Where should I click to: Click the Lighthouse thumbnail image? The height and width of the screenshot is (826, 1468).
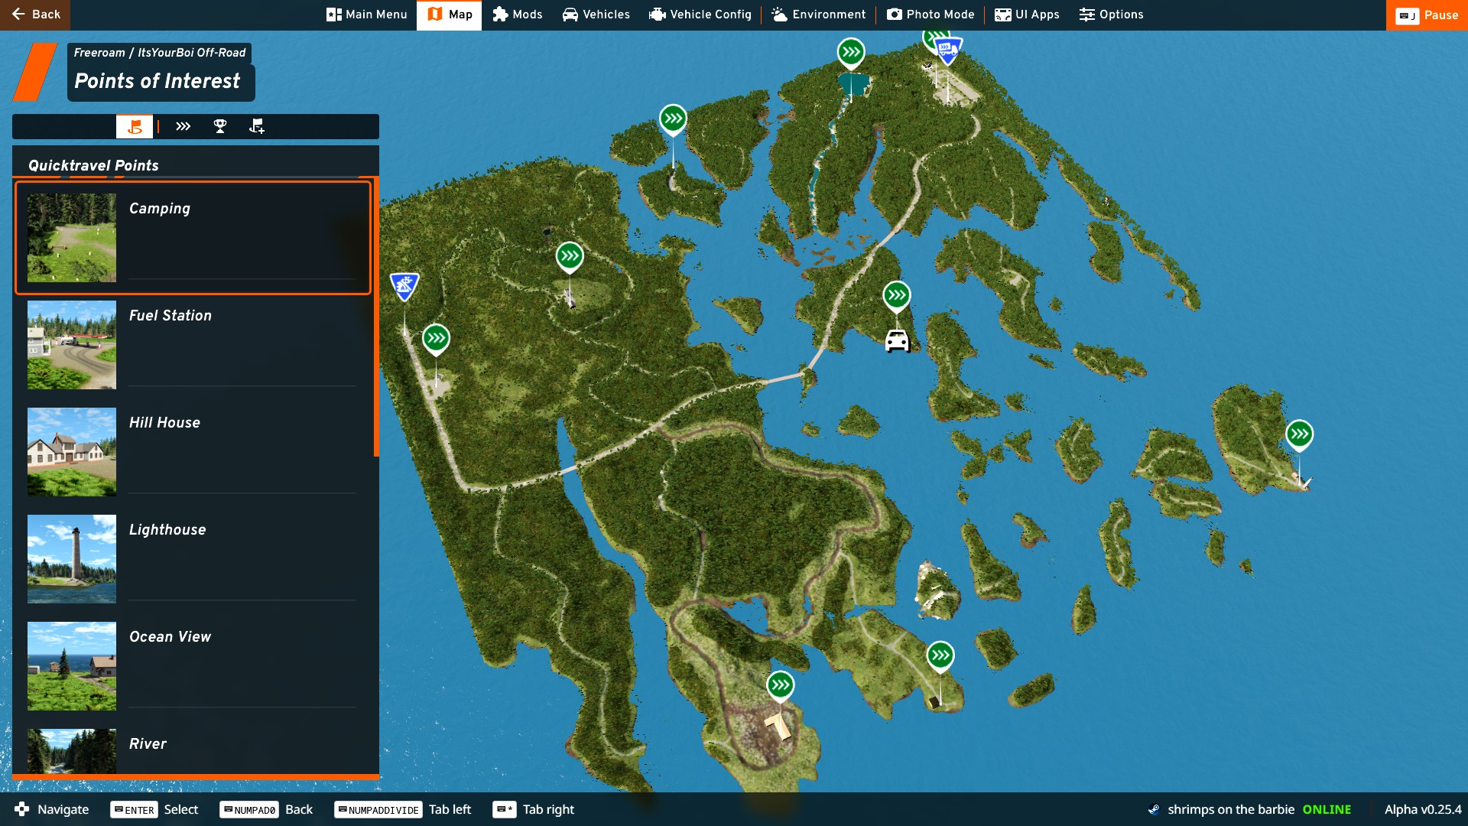[x=72, y=559]
